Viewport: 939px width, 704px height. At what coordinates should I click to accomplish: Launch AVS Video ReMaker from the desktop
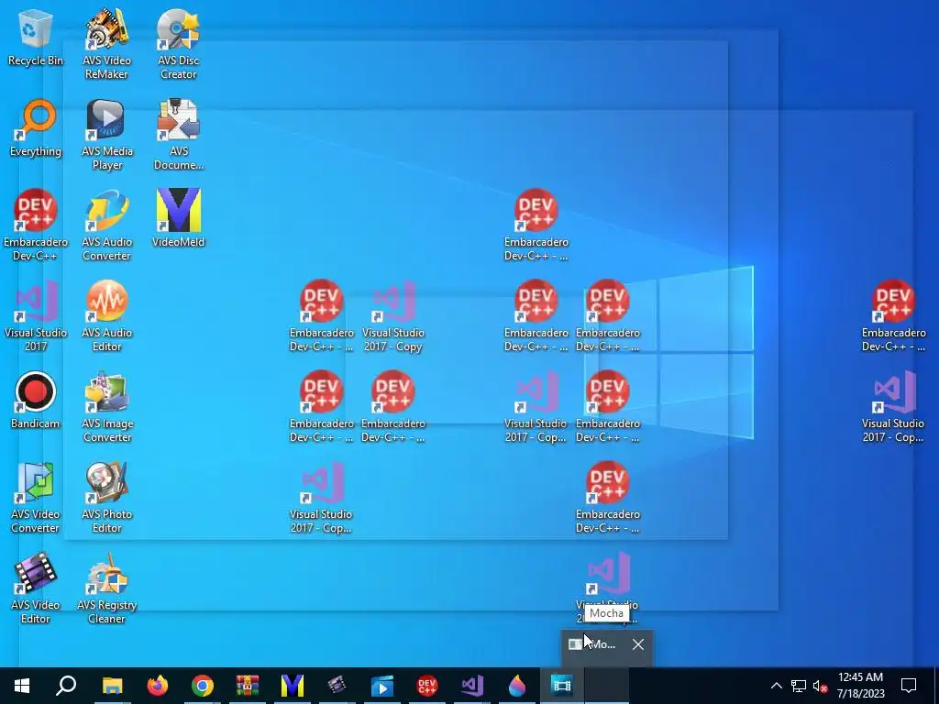106,44
